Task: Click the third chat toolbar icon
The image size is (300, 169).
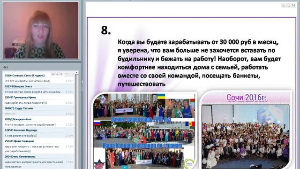Action: 61,74
